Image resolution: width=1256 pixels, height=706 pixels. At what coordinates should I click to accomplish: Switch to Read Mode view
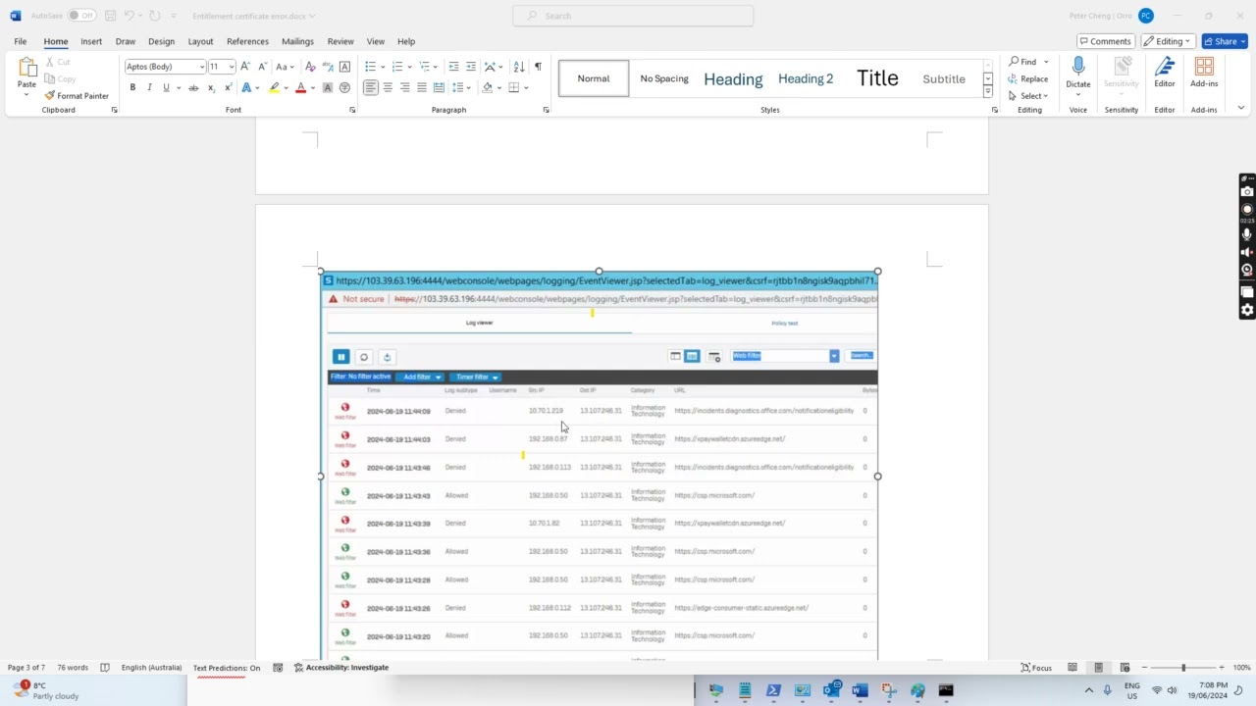[x=1073, y=668]
